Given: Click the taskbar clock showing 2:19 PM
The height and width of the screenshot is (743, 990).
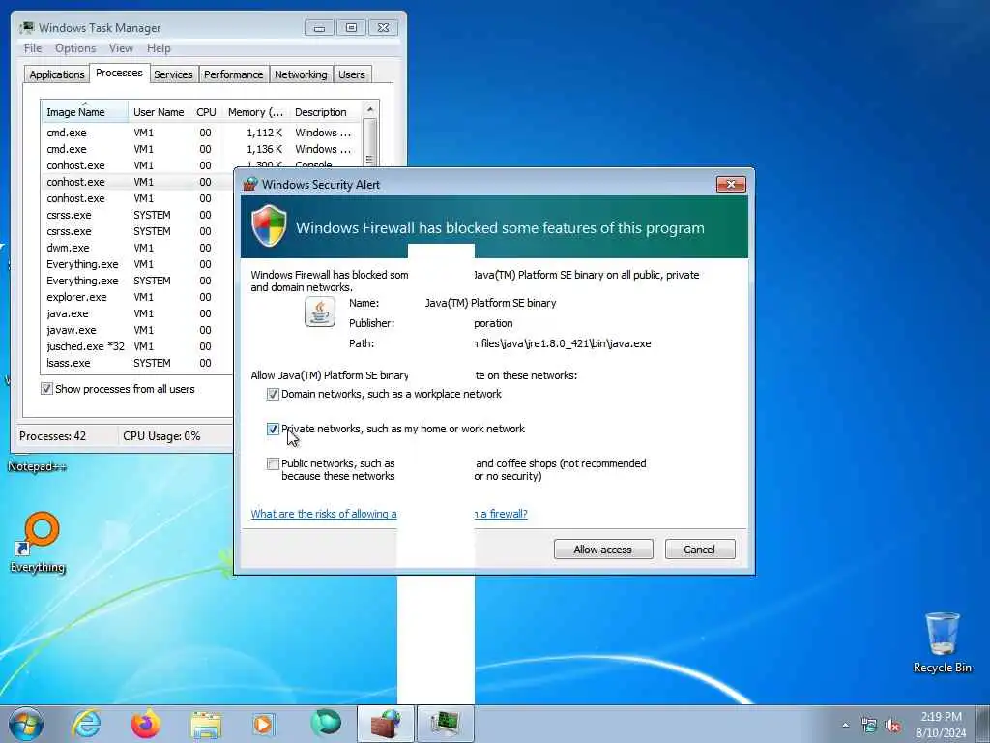Looking at the screenshot, I should tap(941, 725).
